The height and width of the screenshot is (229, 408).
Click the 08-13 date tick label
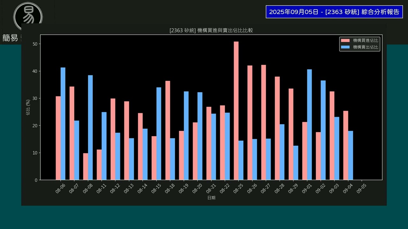pyautogui.click(x=129, y=188)
